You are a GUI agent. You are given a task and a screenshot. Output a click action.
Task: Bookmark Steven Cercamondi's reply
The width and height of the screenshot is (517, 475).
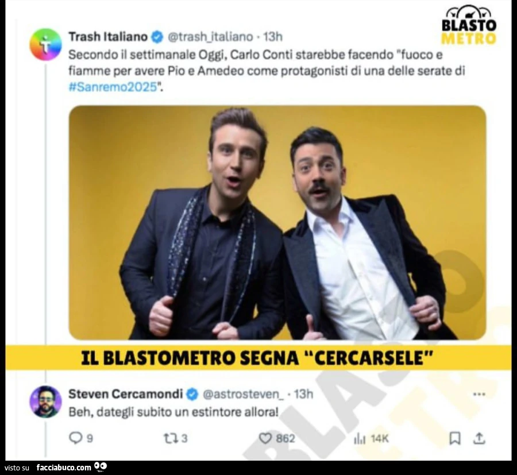455,438
